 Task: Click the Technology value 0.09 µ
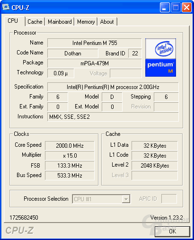[x=61, y=73]
